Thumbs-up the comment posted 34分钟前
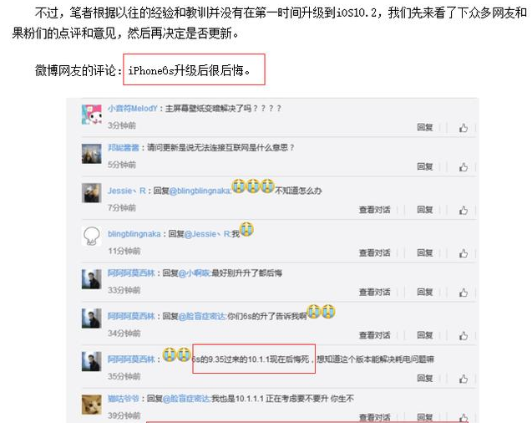 coord(464,335)
